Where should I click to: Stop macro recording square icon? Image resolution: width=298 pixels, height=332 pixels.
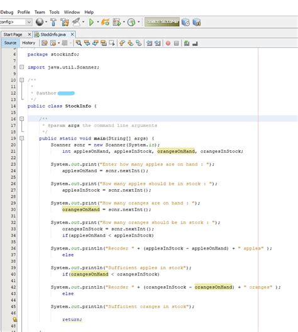176,43
